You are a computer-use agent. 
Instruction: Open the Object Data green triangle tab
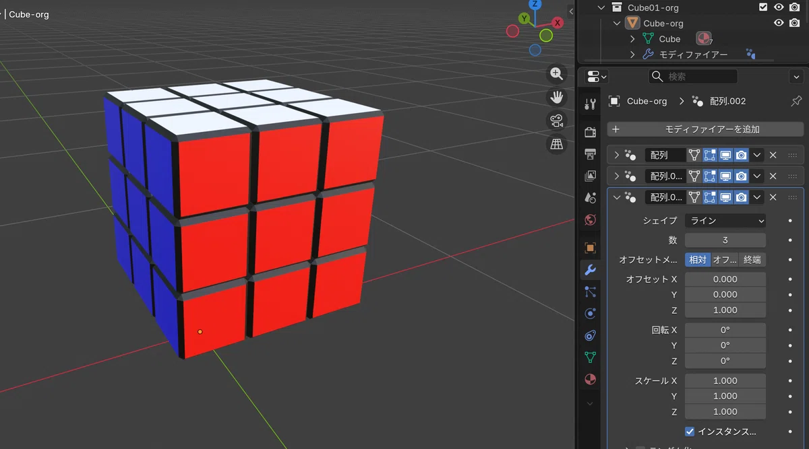click(591, 357)
